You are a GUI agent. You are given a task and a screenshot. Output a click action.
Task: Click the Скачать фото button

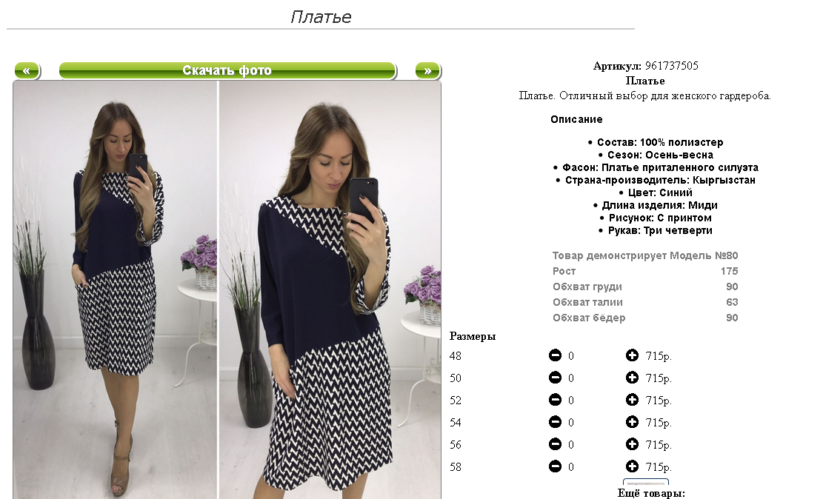[x=227, y=70]
